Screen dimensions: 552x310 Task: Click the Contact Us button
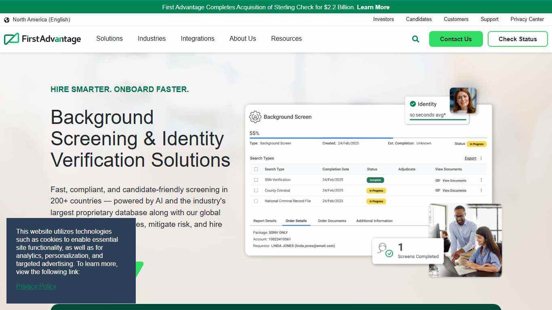click(x=456, y=39)
